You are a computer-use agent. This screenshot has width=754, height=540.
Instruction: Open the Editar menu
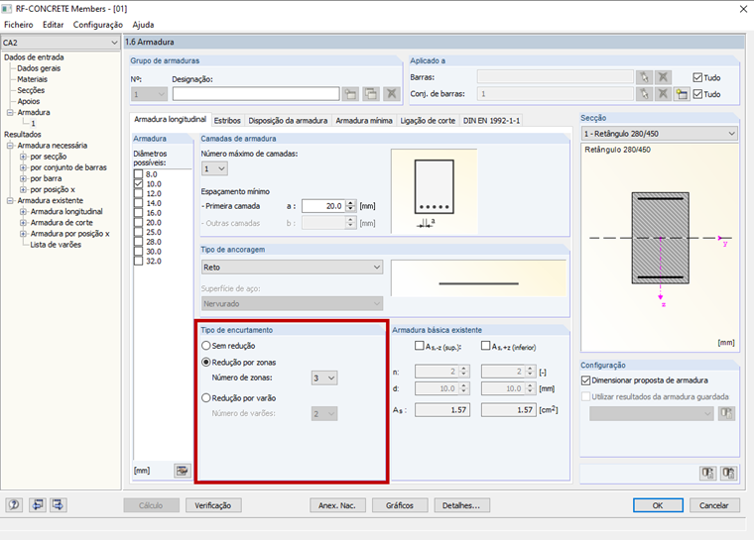53,25
